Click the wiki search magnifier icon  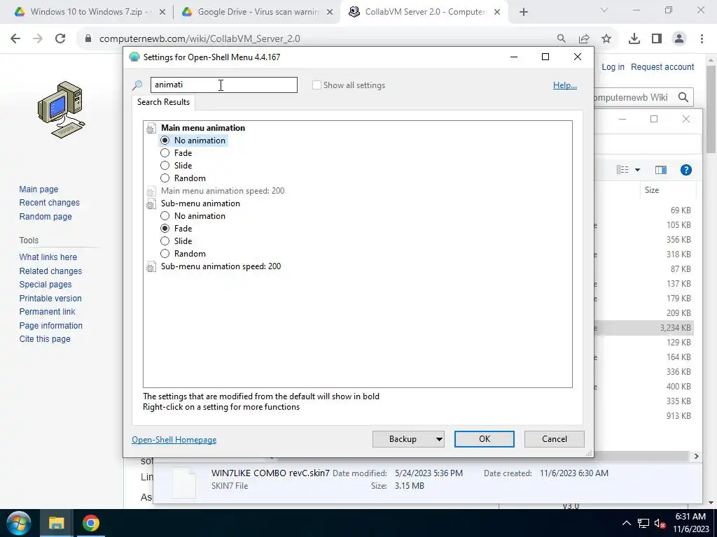[683, 97]
